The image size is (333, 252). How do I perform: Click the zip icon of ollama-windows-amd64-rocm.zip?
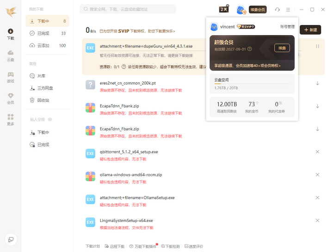click(90, 177)
